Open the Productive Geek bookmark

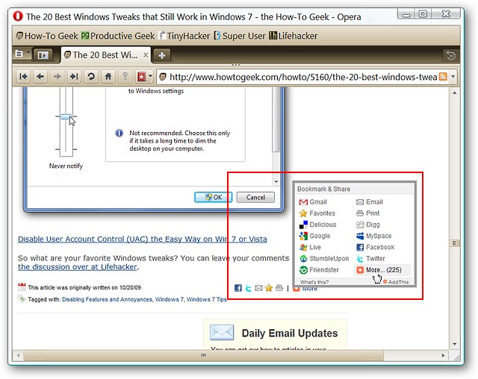tap(118, 36)
